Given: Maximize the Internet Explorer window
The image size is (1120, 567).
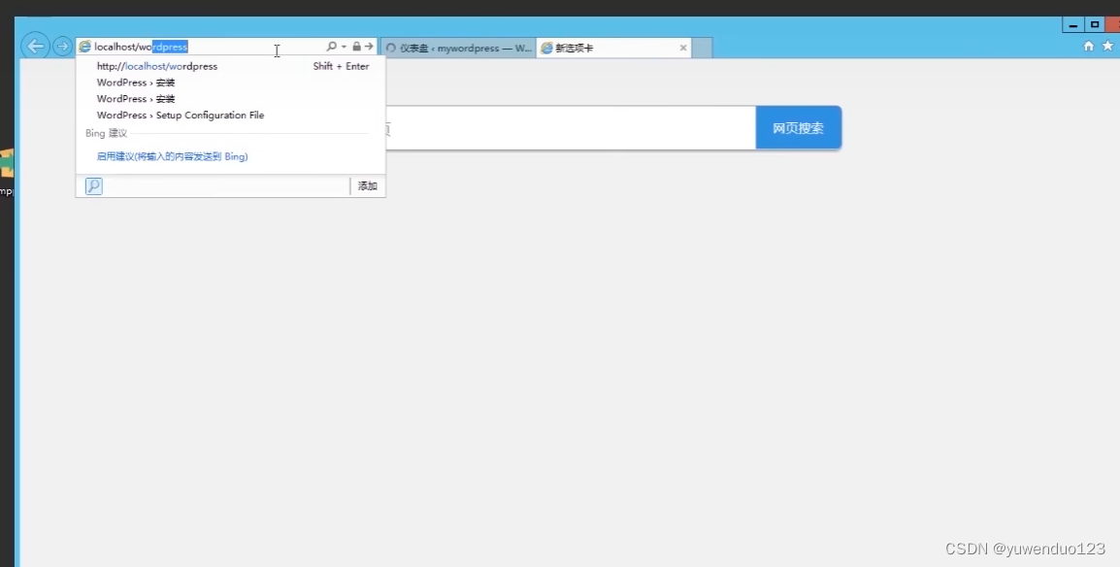Looking at the screenshot, I should 1095,25.
